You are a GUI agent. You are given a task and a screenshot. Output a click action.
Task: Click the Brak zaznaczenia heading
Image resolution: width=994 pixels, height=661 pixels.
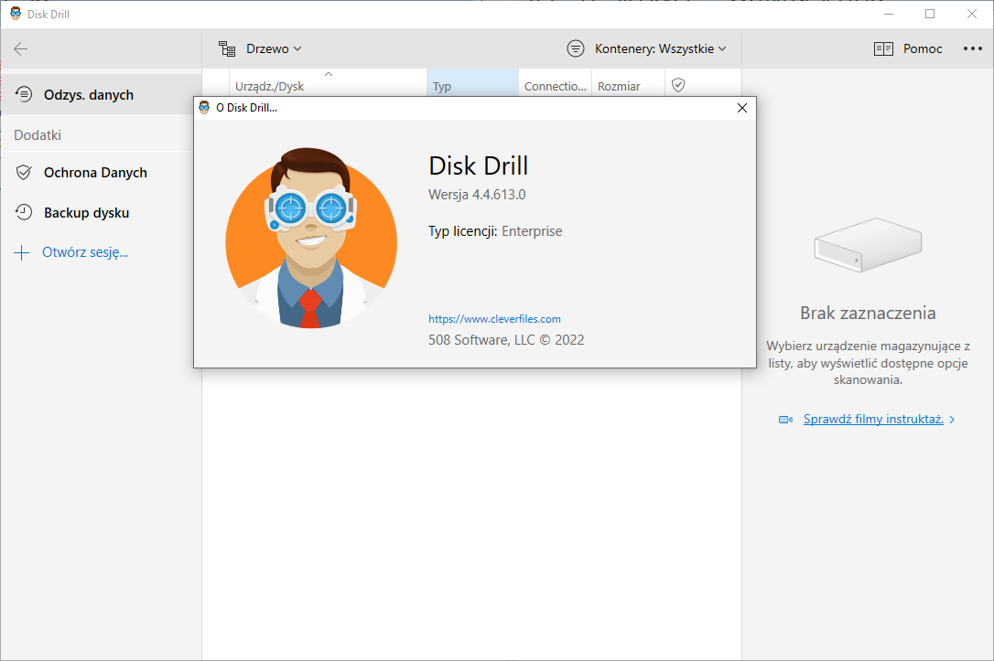(x=867, y=313)
